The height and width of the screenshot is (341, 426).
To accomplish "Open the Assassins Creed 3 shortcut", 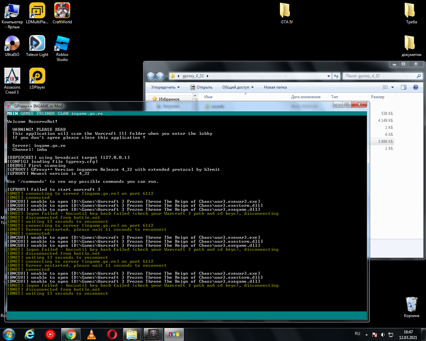I will pyautogui.click(x=12, y=77).
